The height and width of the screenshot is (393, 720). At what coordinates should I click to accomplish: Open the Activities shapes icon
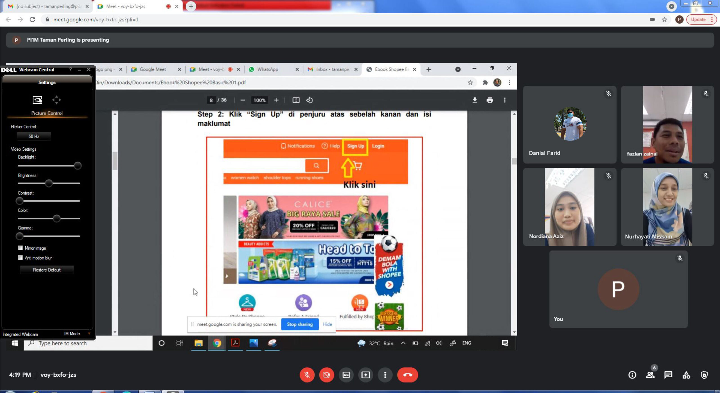pyautogui.click(x=686, y=375)
